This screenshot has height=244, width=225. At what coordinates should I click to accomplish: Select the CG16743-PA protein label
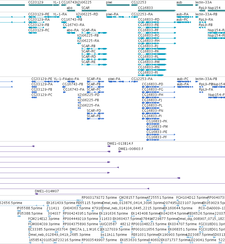(x=74, y=90)
